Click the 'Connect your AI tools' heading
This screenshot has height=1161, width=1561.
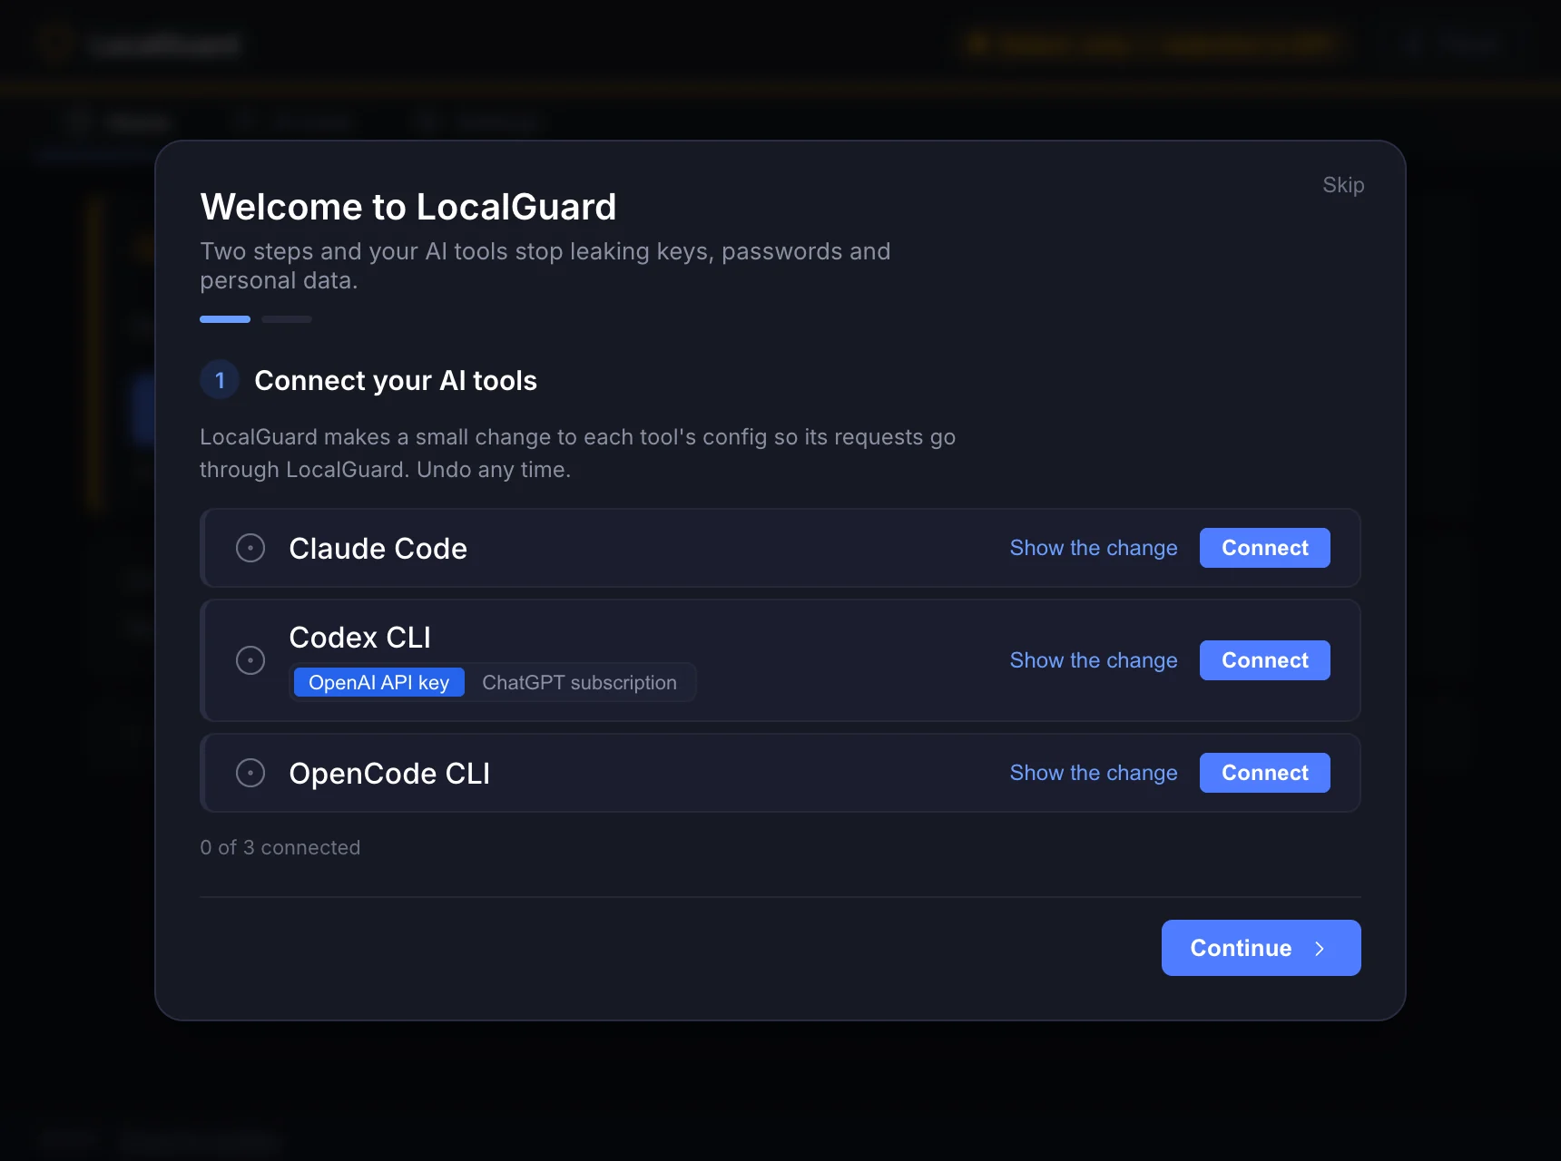(396, 380)
